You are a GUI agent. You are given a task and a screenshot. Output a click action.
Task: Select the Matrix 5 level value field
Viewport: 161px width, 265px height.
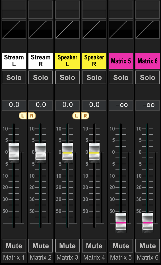tap(121, 105)
